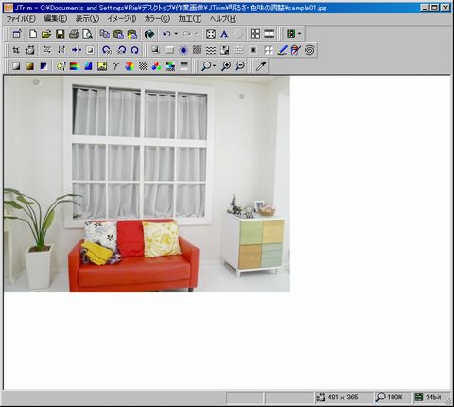Apply the swirl effect spiral icon
Screen dimensions: 454x407
pyautogui.click(x=309, y=50)
